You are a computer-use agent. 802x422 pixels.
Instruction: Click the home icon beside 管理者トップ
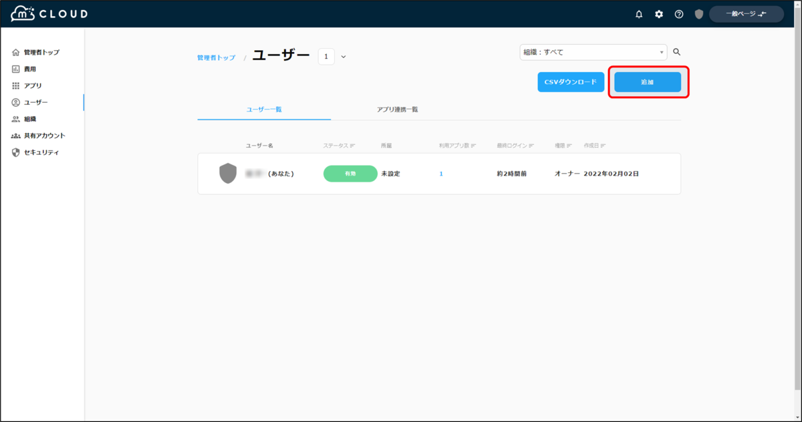(x=16, y=52)
